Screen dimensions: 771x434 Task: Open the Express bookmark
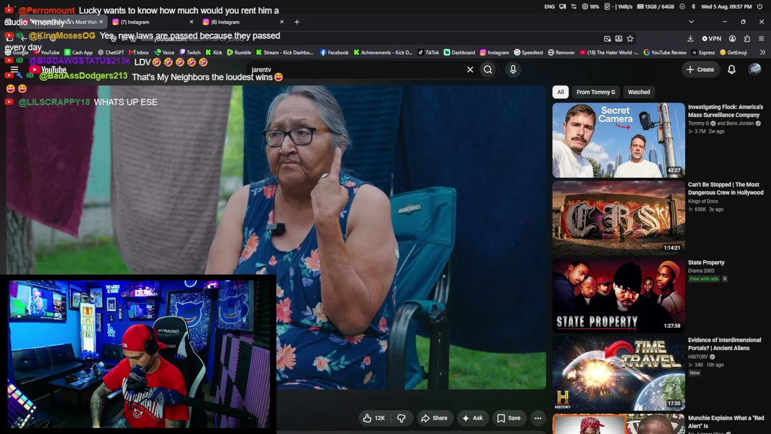[x=702, y=52]
